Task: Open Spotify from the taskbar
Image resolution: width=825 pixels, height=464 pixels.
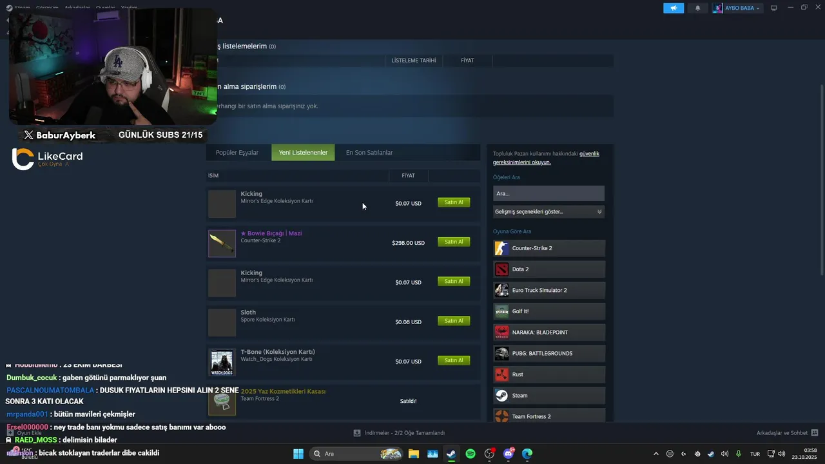Action: [471, 454]
